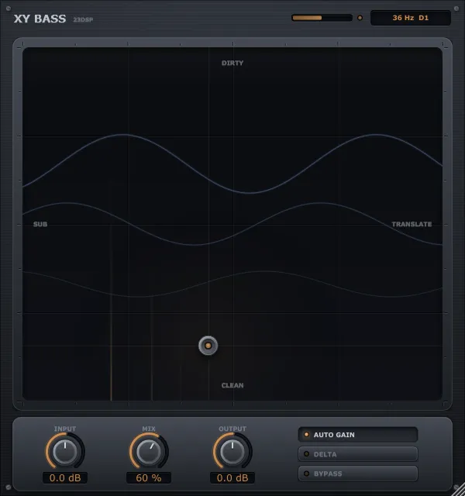This screenshot has width=465, height=496.
Task: Click the Output knob
Action: click(x=232, y=452)
